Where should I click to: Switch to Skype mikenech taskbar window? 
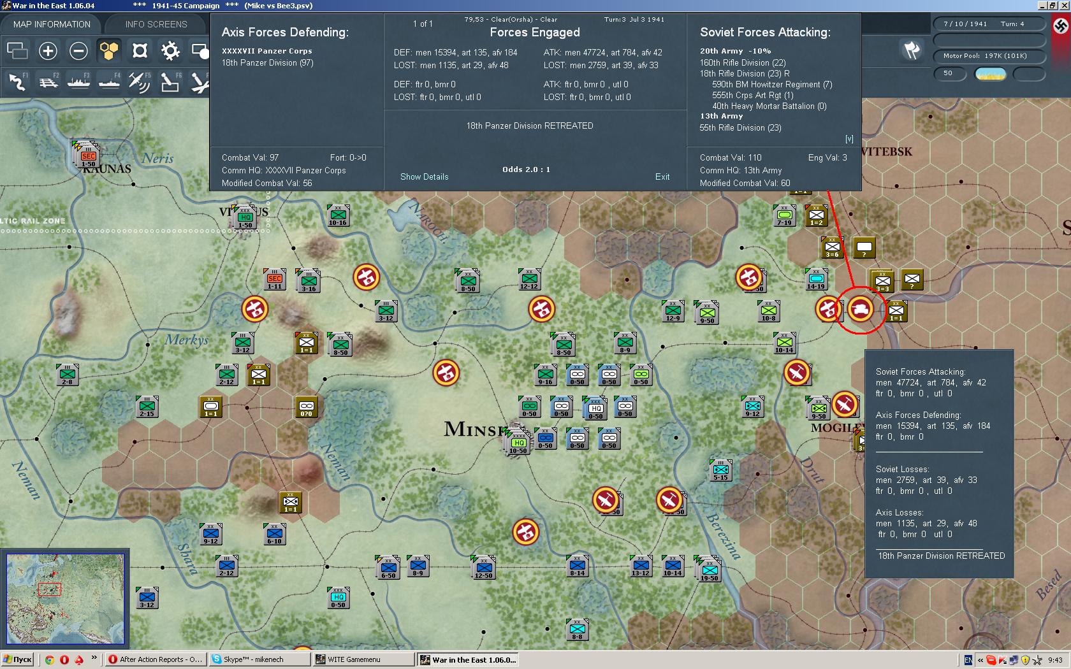[260, 659]
